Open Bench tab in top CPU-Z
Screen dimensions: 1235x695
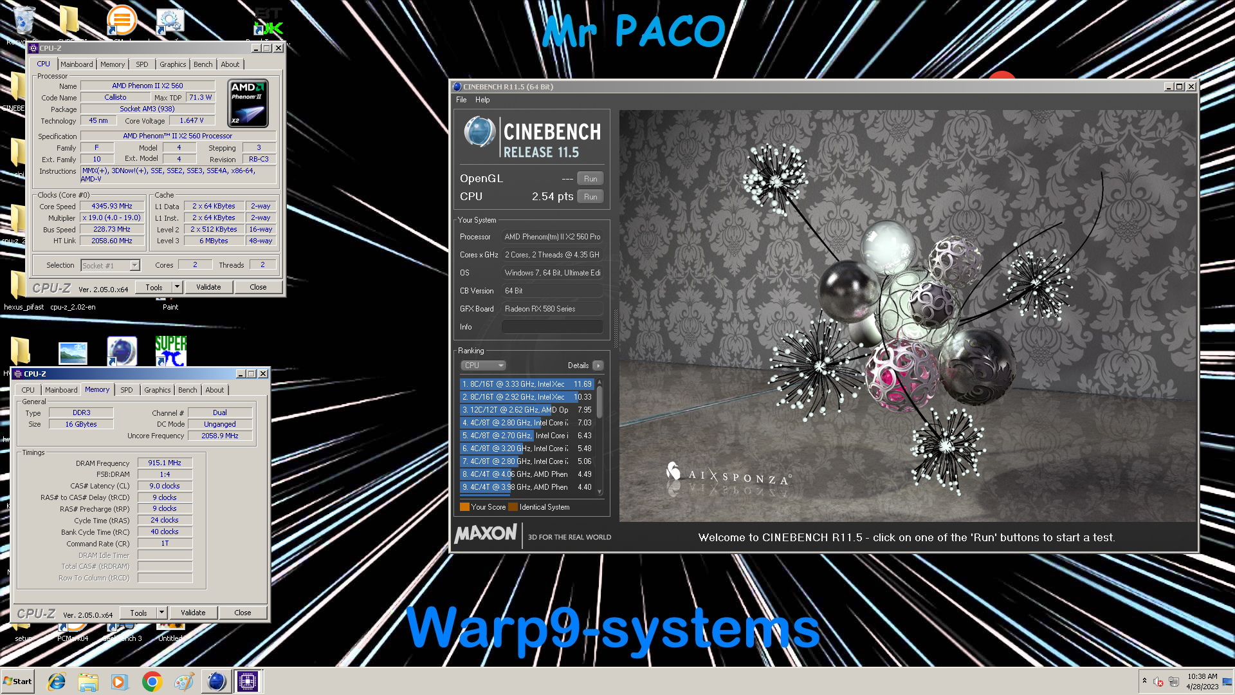[203, 64]
